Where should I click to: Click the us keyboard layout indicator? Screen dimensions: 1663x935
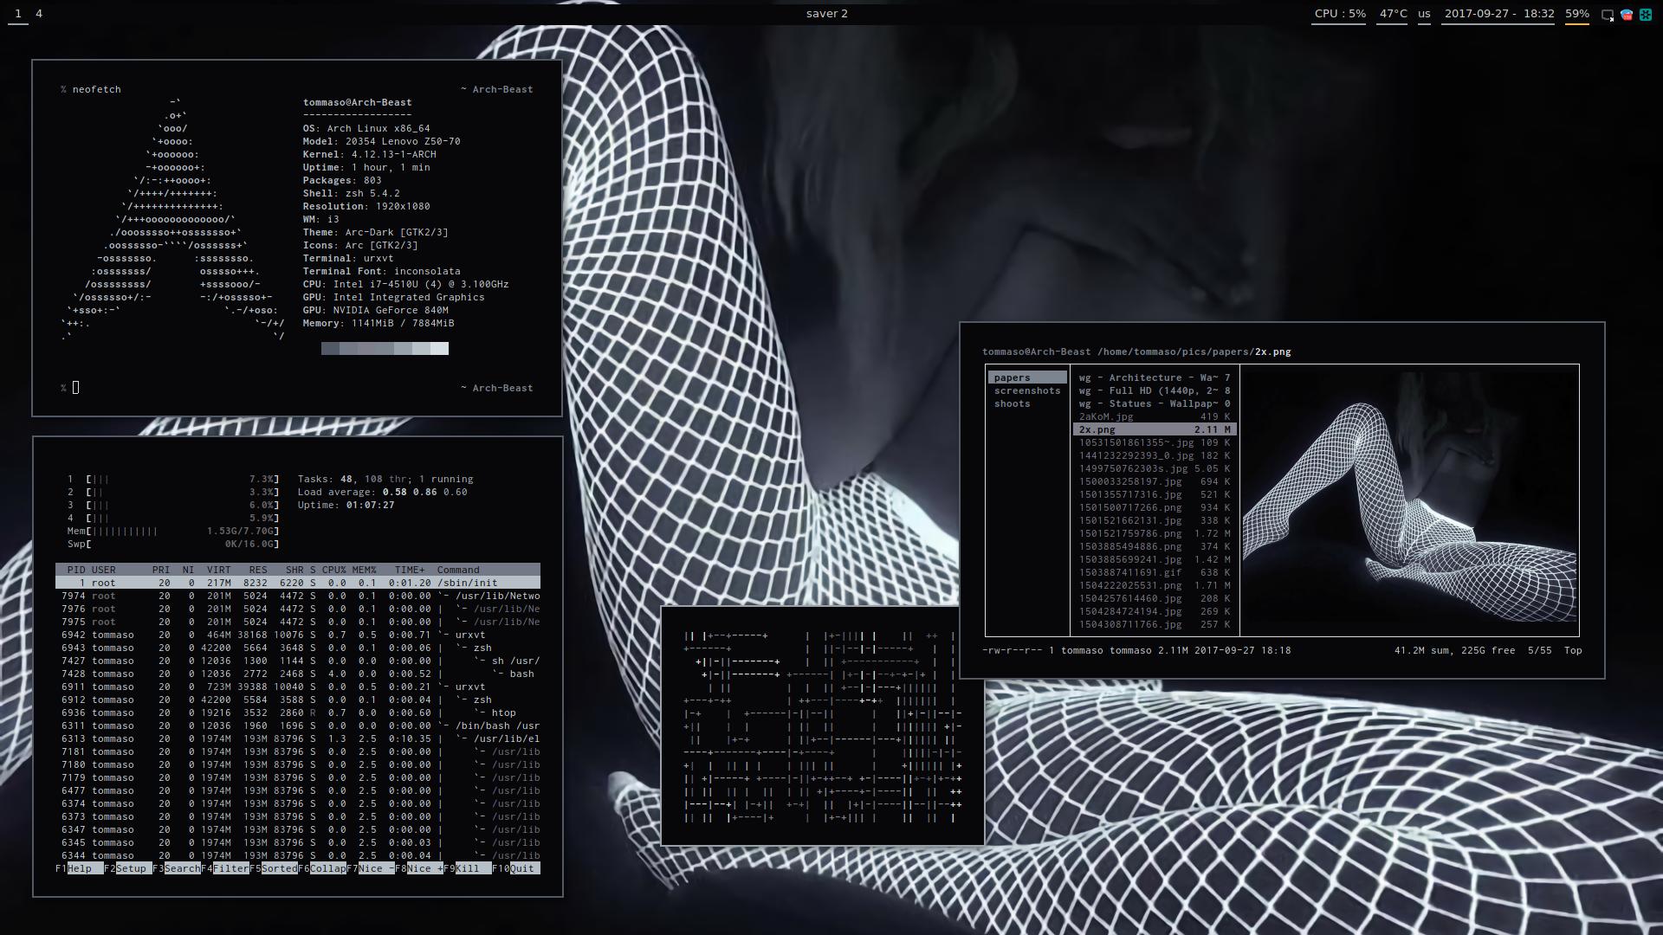pos(1424,14)
